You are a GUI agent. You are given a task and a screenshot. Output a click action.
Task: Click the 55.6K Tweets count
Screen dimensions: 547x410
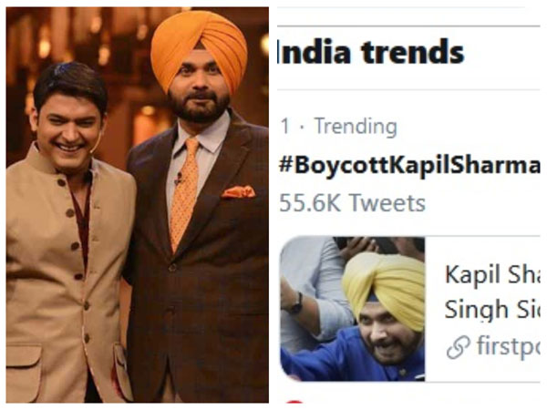353,202
